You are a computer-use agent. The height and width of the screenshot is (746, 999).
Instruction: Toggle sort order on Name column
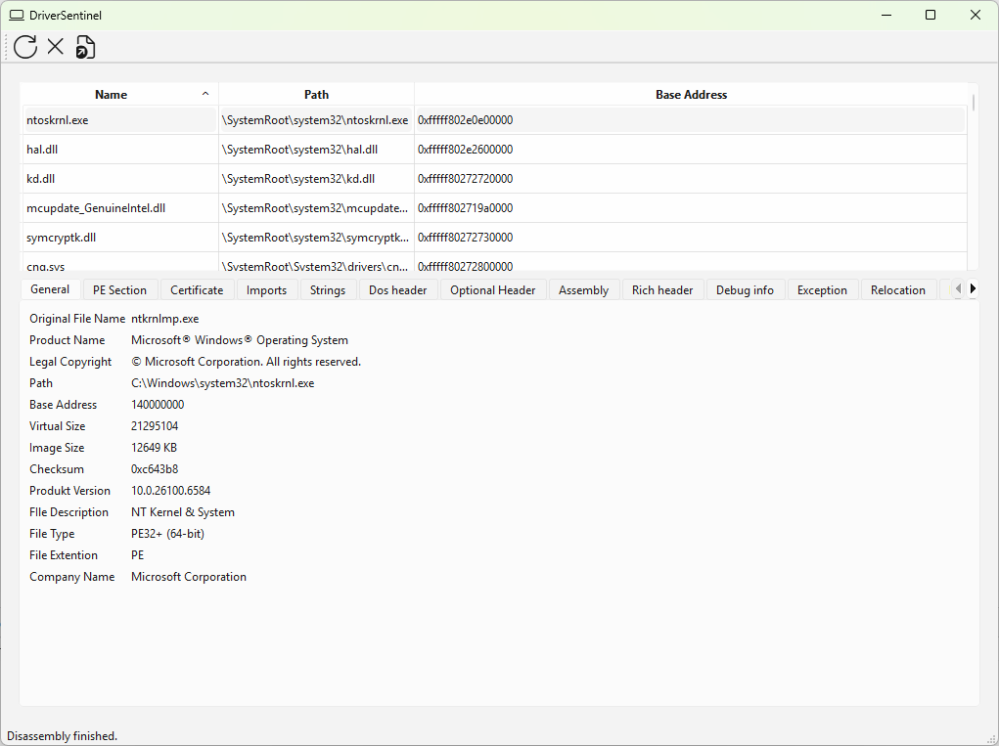(112, 95)
